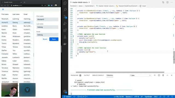Select the Donna Roadkni row

pyautogui.click(x=17, y=40)
